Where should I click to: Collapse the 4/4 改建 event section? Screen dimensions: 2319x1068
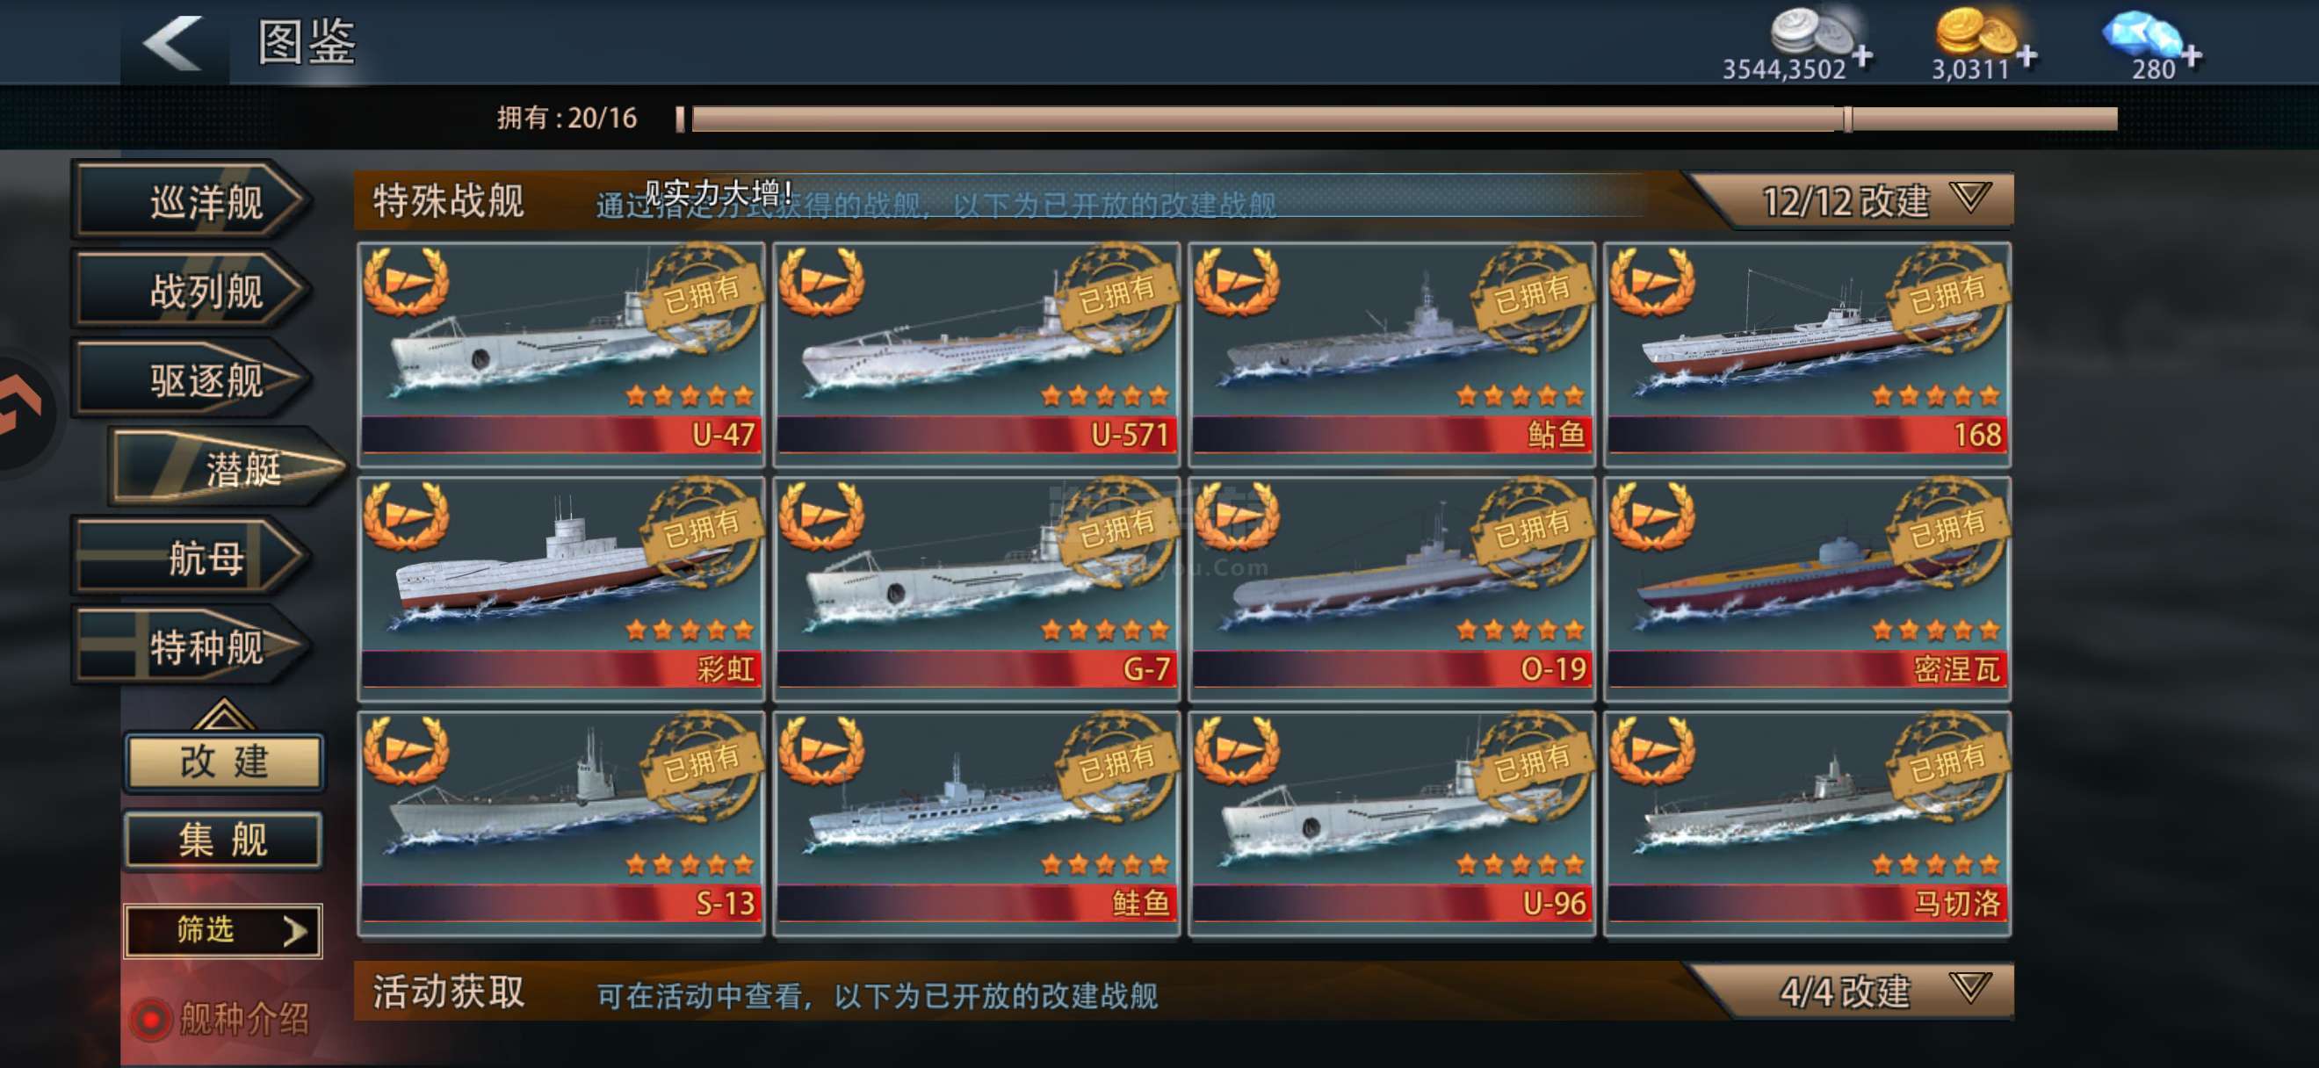coord(1970,988)
